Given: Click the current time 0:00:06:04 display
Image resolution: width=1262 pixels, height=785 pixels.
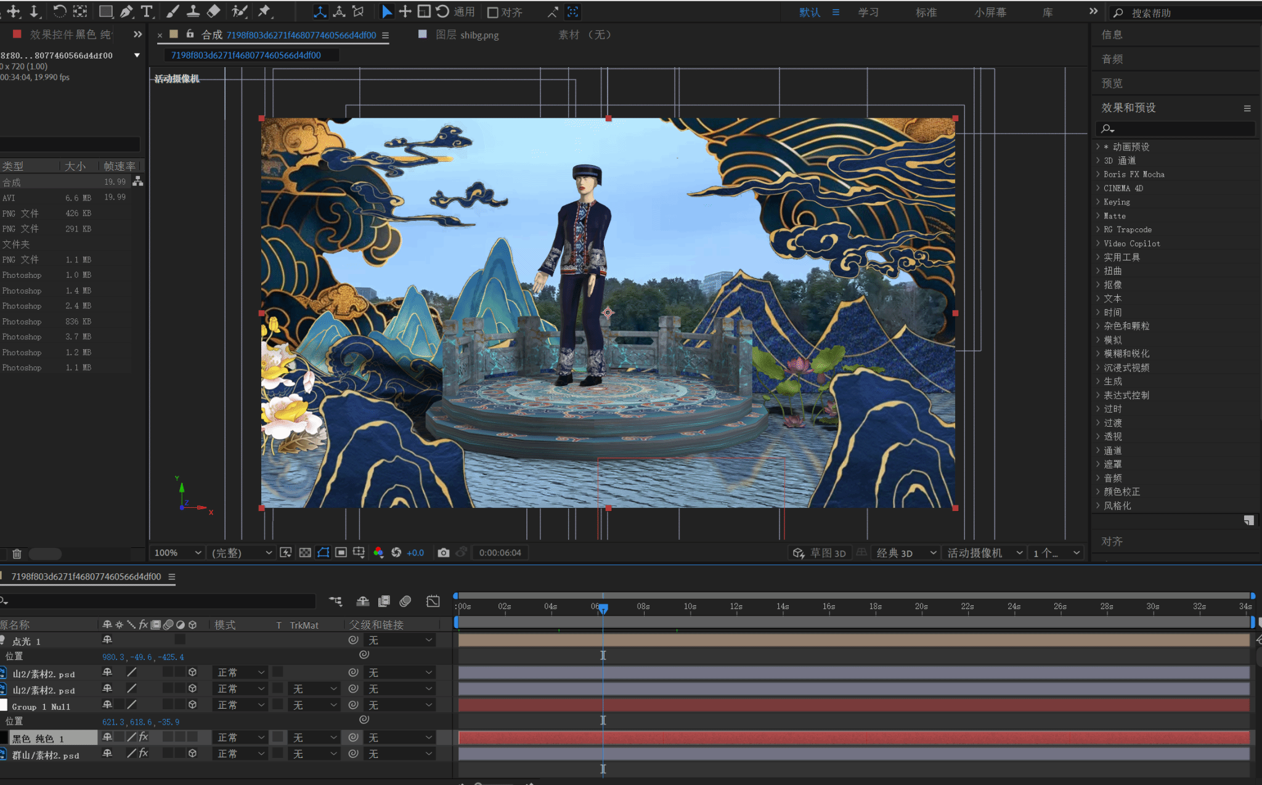Looking at the screenshot, I should click(x=500, y=552).
